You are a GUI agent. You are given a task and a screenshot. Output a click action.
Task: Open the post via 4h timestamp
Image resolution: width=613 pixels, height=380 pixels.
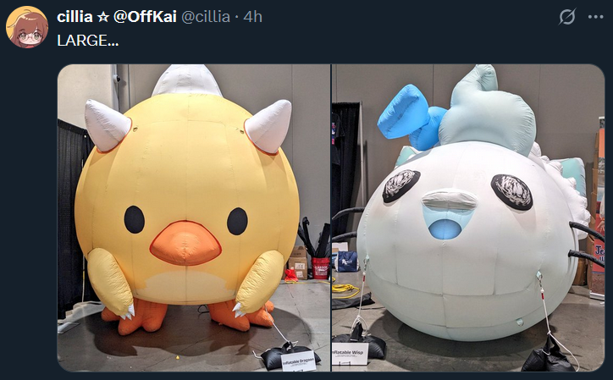(252, 17)
